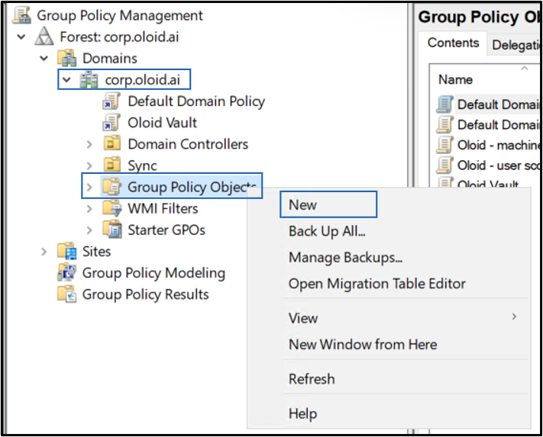The width and height of the screenshot is (543, 437).
Task: Select second Default Domain row in Contents list
Action: point(498,125)
